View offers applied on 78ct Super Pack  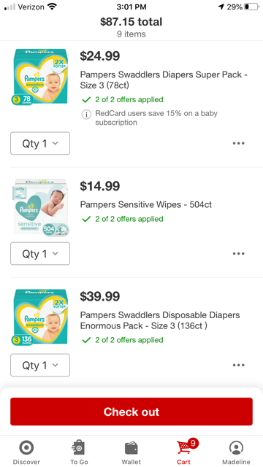tap(123, 99)
